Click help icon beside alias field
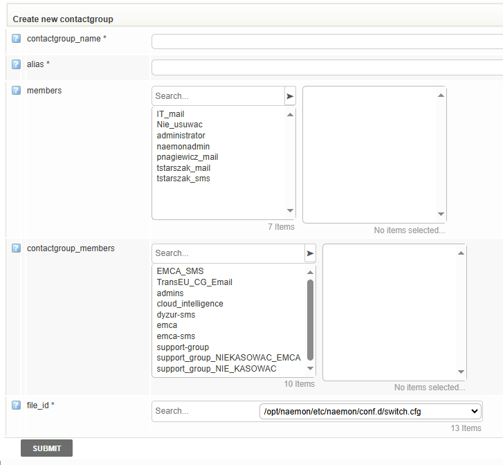The width and height of the screenshot is (503, 465). (17, 64)
